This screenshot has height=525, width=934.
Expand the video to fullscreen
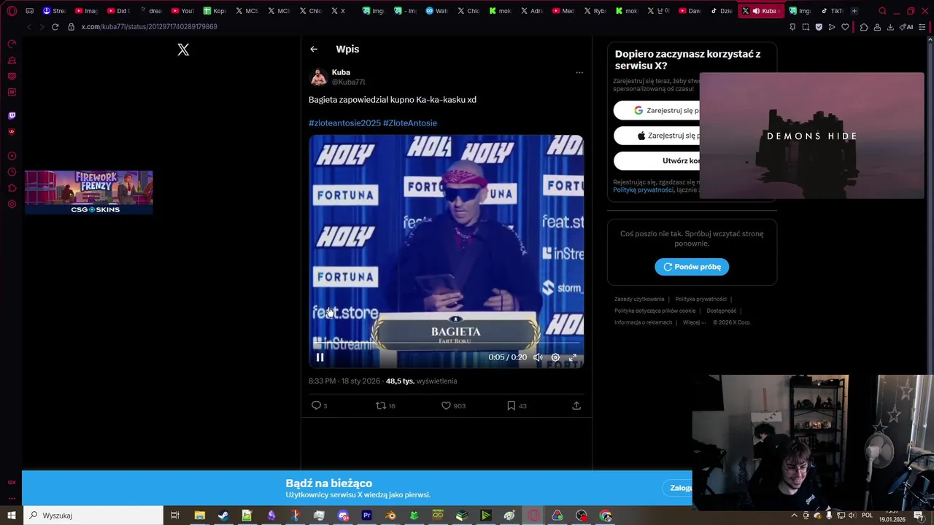(573, 357)
